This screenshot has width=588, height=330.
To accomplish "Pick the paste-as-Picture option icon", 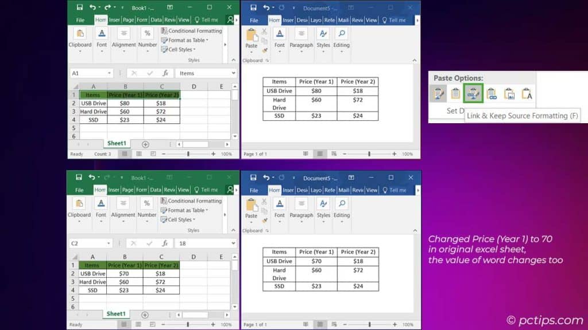I will [509, 93].
